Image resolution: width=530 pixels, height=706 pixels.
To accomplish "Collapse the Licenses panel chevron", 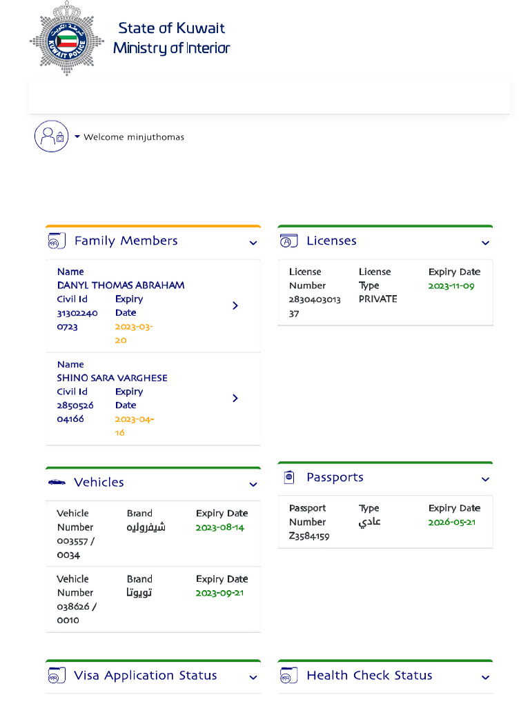I will 485,243.
